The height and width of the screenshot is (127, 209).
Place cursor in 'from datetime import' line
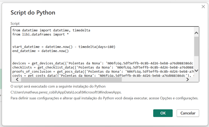[51, 30]
